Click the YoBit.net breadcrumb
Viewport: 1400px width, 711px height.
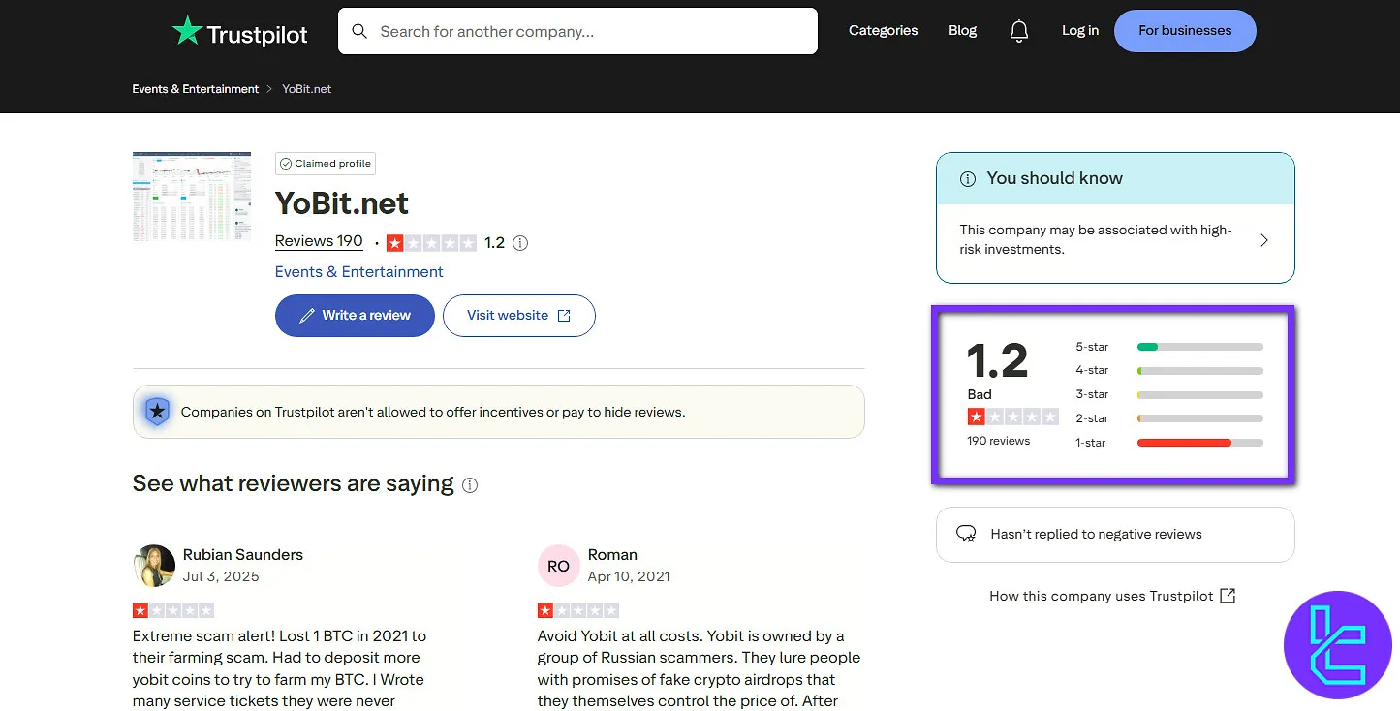tap(306, 89)
